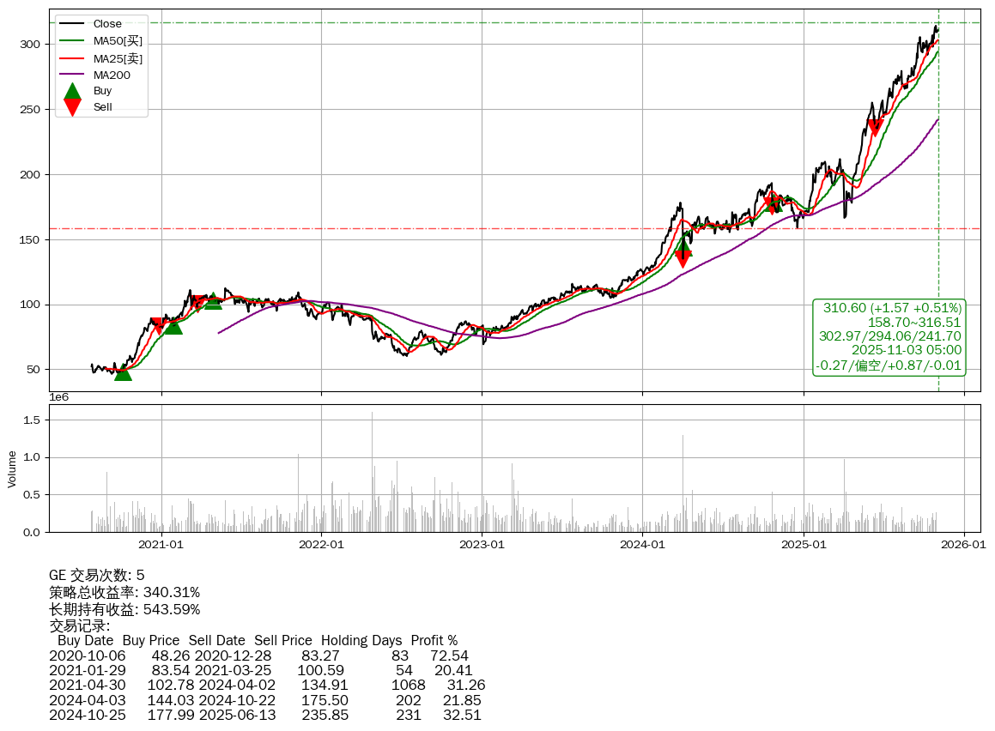Screen dimensions: 995x731
Task: Click the first buy marker near price 48
Action: pos(123,372)
